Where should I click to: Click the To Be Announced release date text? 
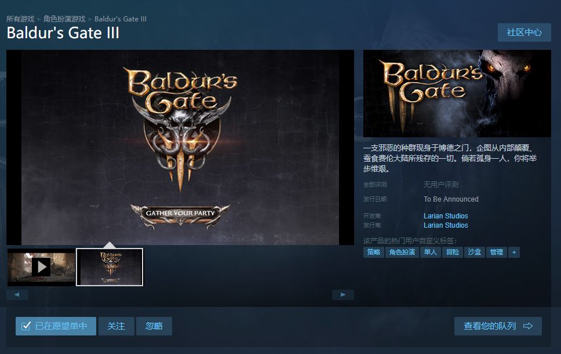coord(451,199)
